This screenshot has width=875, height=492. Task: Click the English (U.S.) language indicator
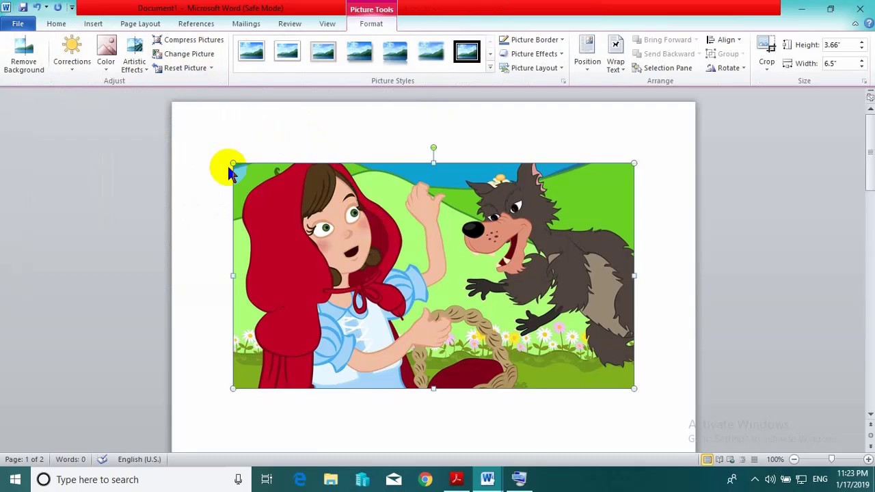(x=139, y=459)
